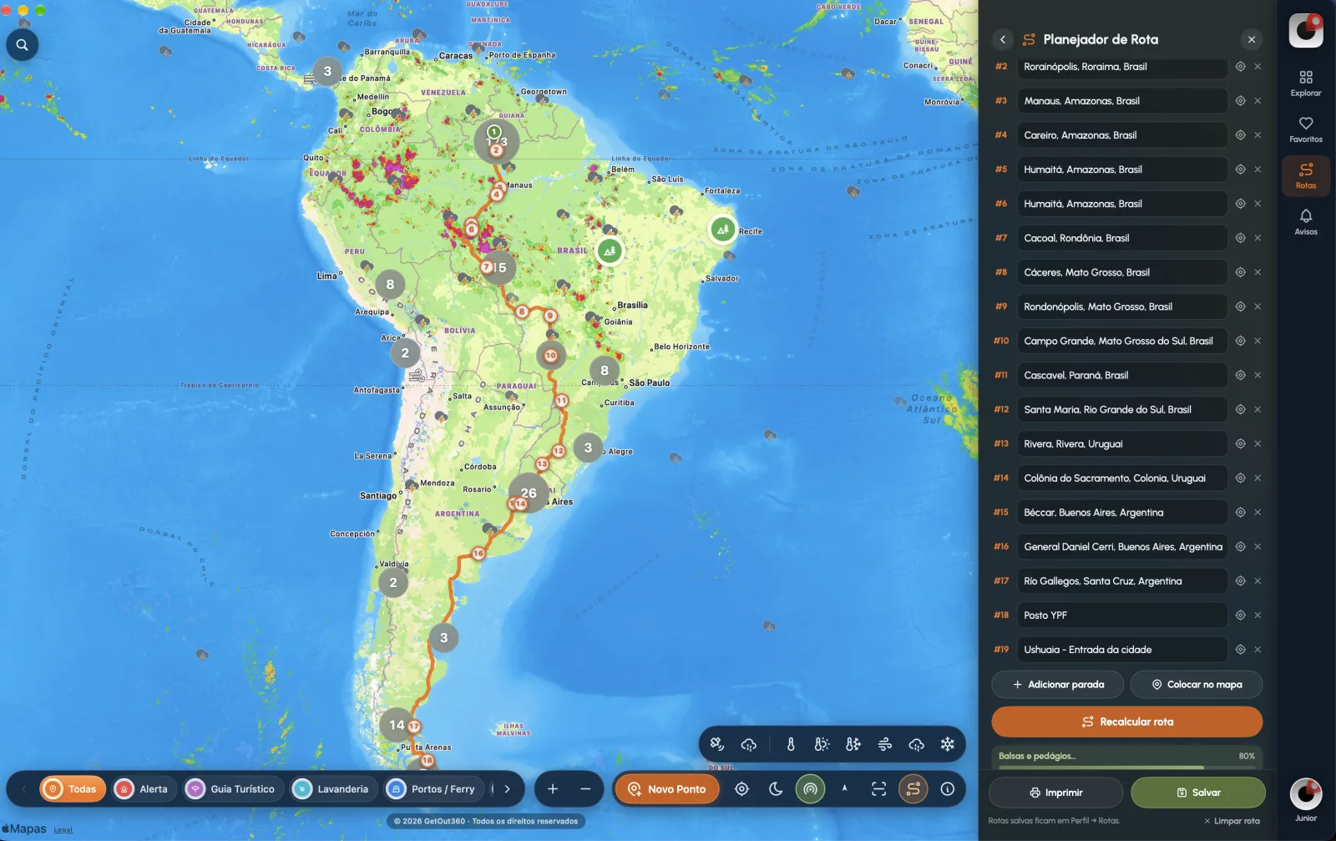Click the Junior profile avatar
Image resolution: width=1336 pixels, height=841 pixels.
pos(1306,795)
